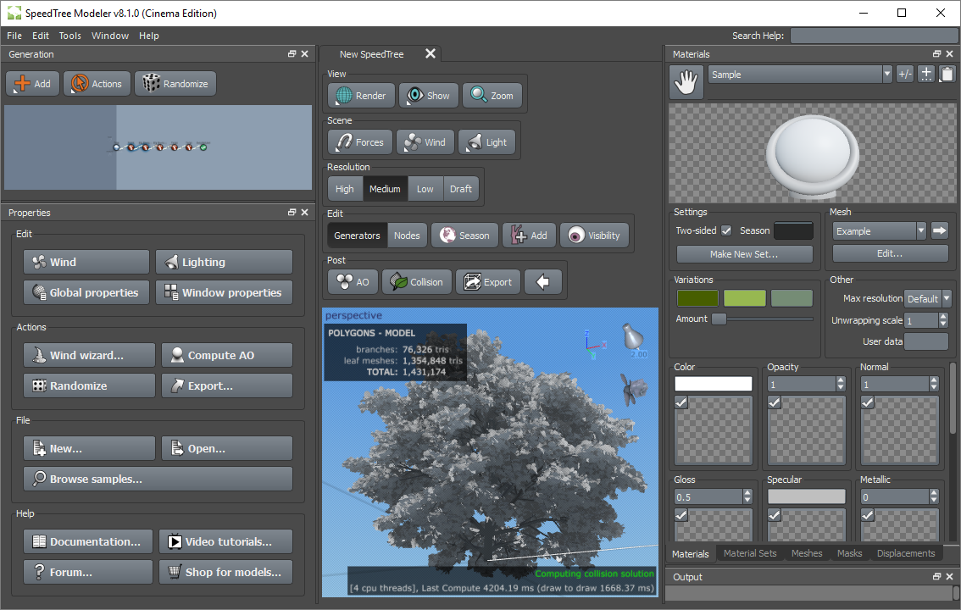Click the Randomize dice button in Generation
This screenshot has height=610, width=961.
tap(175, 84)
